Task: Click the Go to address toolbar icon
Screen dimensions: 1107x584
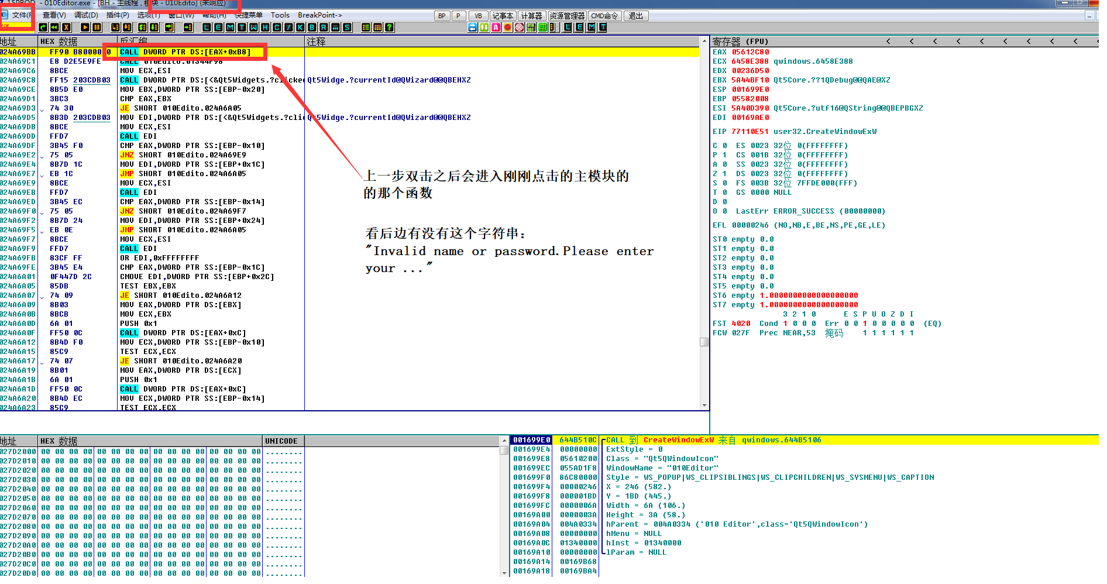Action: coord(188,27)
